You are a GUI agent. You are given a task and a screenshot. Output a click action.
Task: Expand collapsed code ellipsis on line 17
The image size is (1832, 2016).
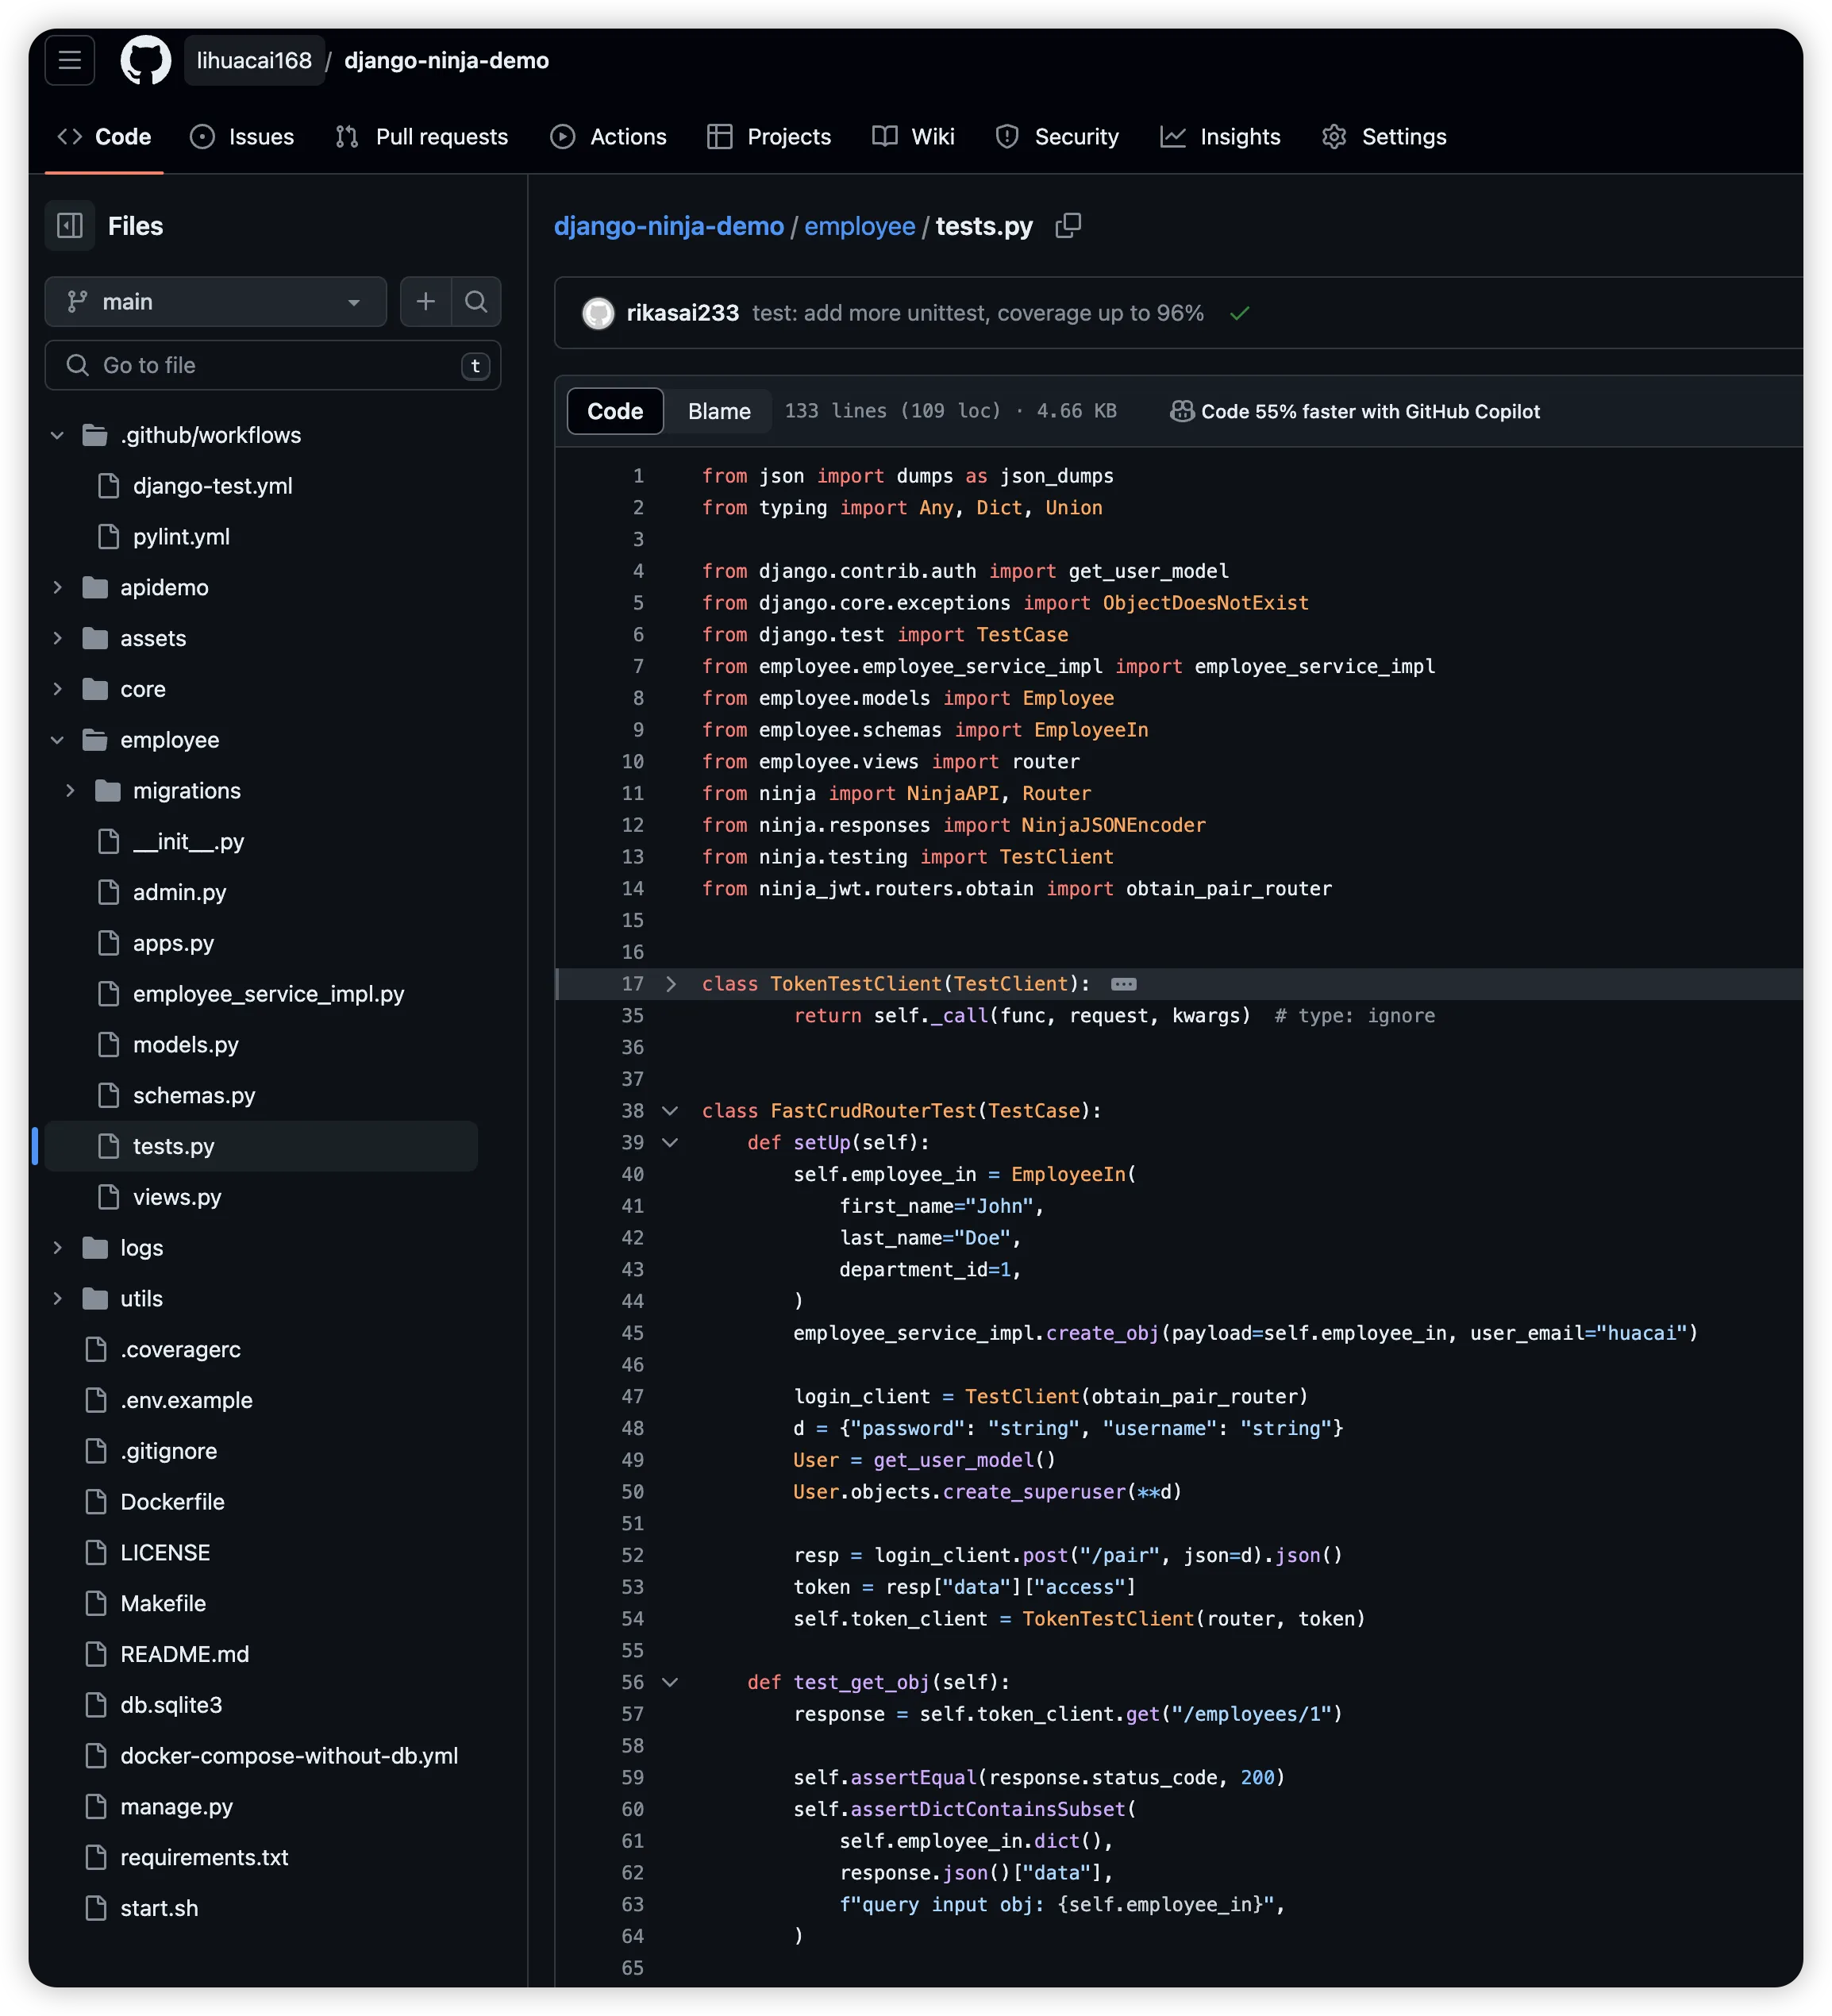[1123, 984]
